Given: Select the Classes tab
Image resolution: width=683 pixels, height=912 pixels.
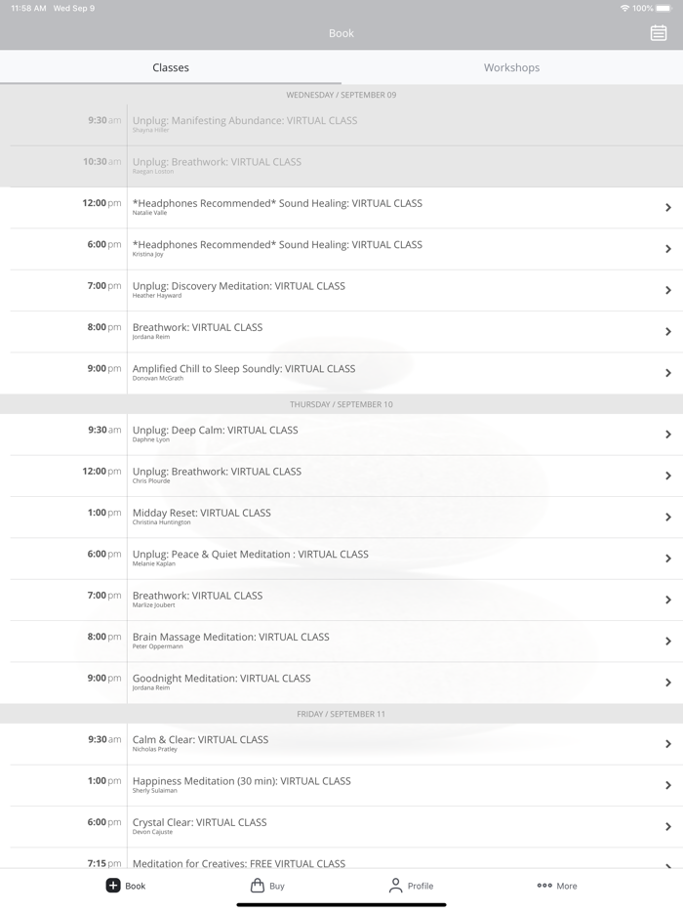Looking at the screenshot, I should tap(171, 67).
